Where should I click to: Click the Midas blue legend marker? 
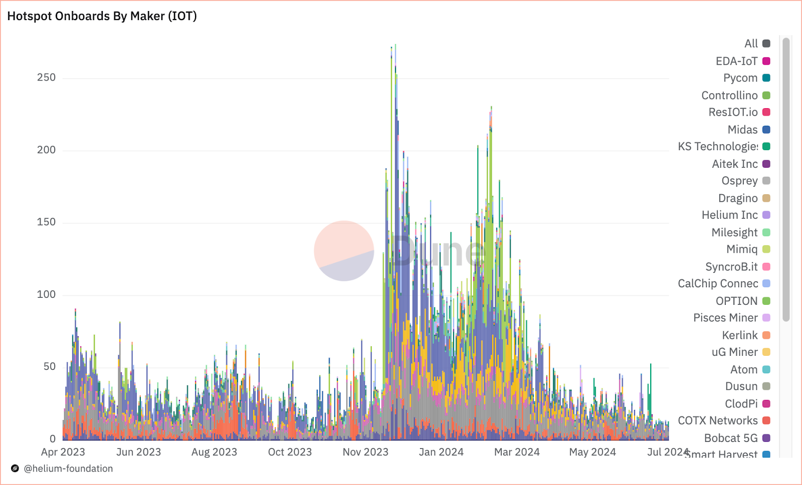tap(766, 130)
